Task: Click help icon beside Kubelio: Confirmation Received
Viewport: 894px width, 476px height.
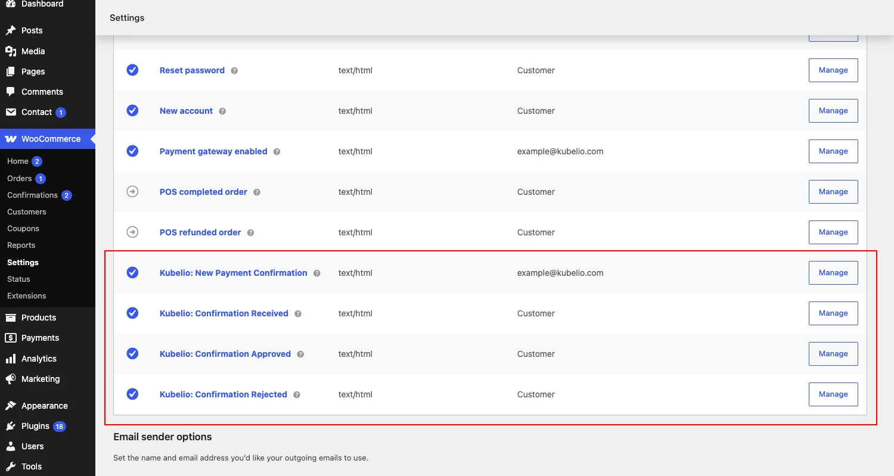Action: [298, 313]
